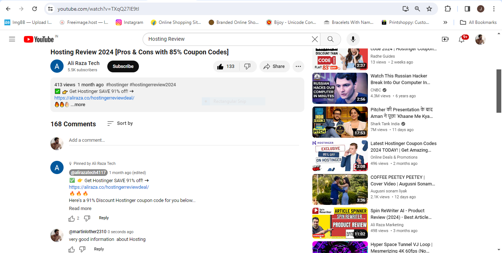The height and width of the screenshot is (253, 502).
Task: Reply to martinlother2310 comment
Action: tap(99, 249)
